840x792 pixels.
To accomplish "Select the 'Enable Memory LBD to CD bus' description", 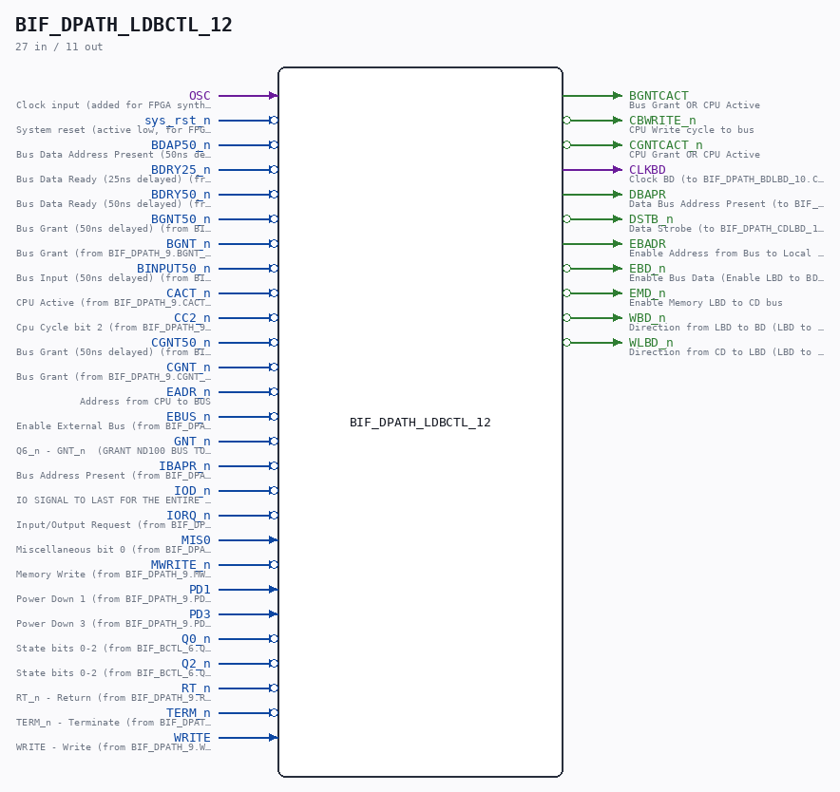I will 706,303.
